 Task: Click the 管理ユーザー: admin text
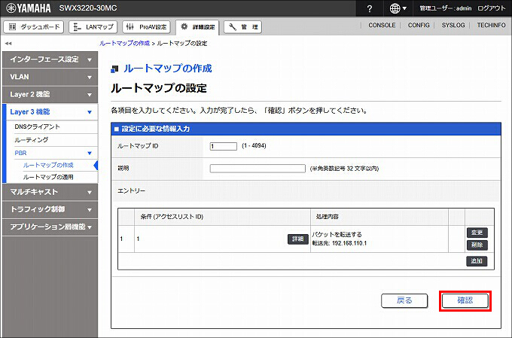(446, 8)
